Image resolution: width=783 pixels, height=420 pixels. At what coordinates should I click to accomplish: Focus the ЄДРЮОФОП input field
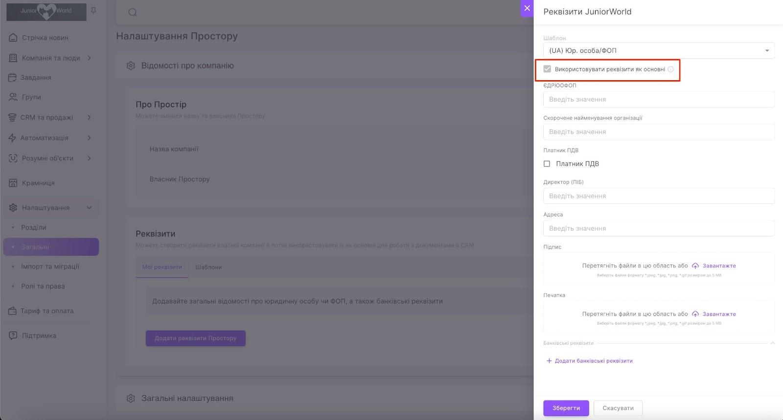[x=659, y=99]
